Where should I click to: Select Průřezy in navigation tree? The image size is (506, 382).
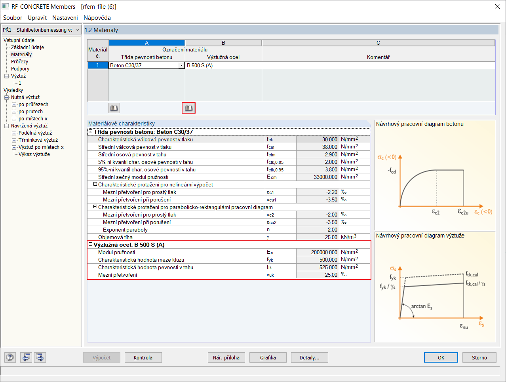pyautogui.click(x=19, y=62)
